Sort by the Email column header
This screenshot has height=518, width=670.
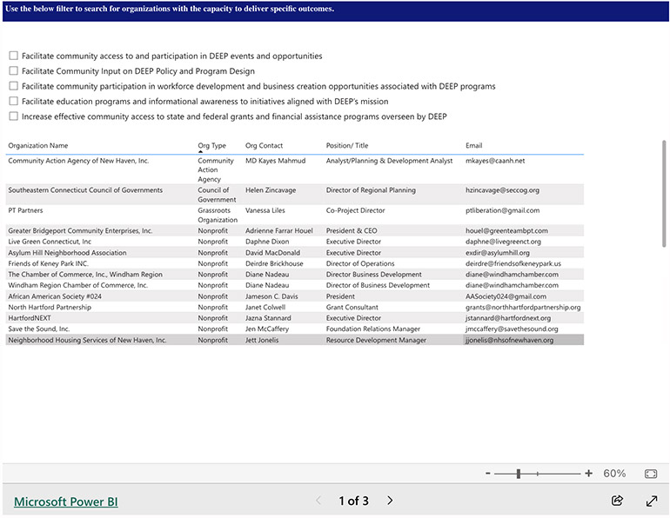point(473,146)
